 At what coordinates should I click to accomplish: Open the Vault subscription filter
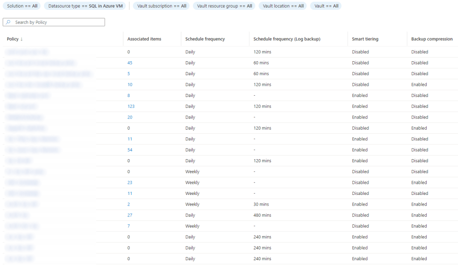tap(161, 6)
